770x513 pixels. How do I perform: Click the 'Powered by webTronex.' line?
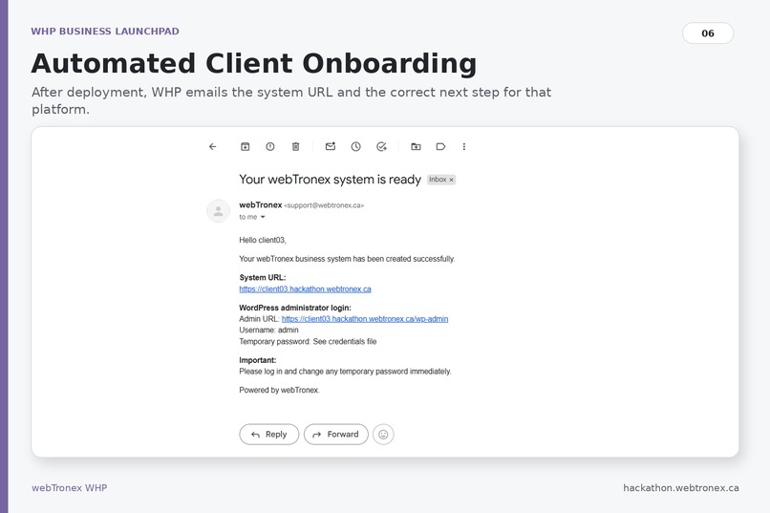click(279, 390)
